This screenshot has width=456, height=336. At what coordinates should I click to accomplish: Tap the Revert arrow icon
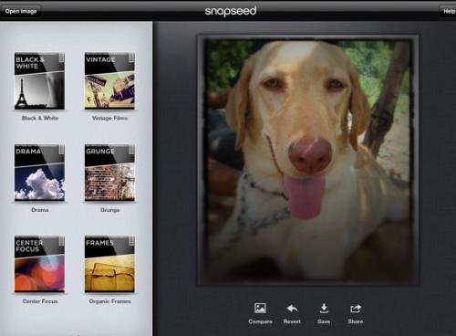click(x=292, y=309)
